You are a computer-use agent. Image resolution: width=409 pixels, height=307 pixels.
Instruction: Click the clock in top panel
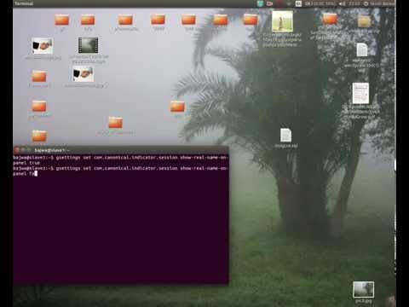[354, 3]
